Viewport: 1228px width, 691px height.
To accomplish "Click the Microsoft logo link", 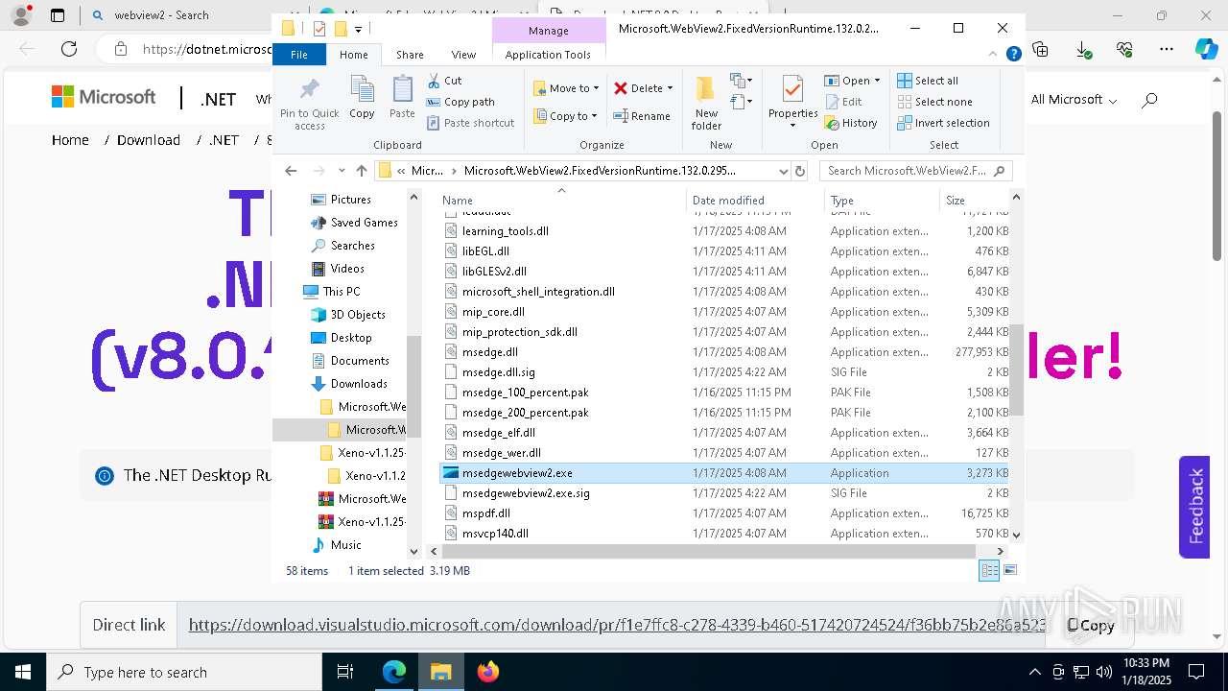I will click(104, 97).
